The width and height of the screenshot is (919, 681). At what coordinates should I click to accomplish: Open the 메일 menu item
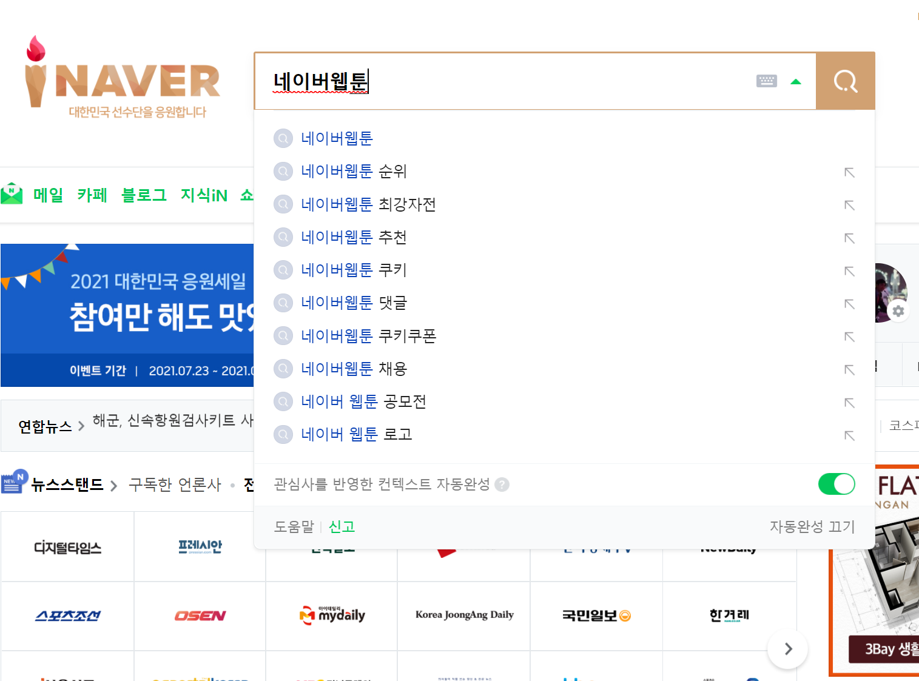click(49, 195)
